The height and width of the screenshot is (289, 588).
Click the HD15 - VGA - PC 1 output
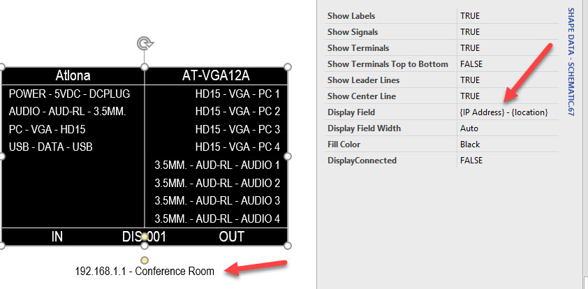[x=237, y=94]
